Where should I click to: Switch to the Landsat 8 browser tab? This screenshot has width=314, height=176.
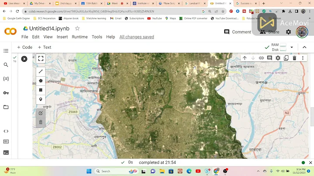(195, 3)
